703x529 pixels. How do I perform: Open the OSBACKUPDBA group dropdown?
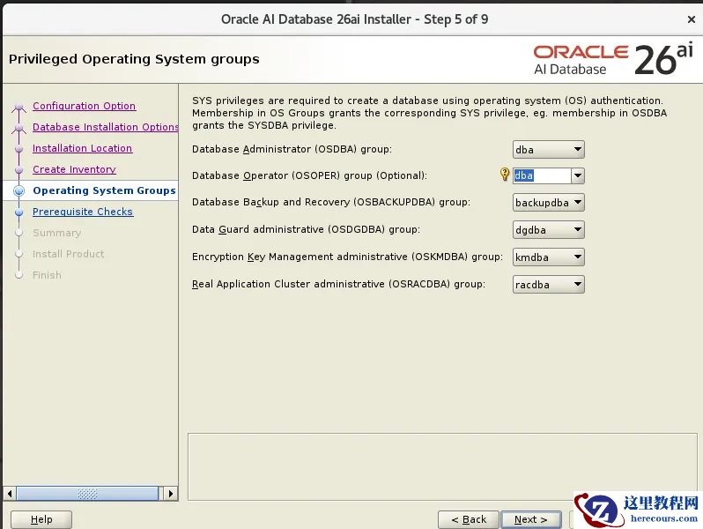548,203
